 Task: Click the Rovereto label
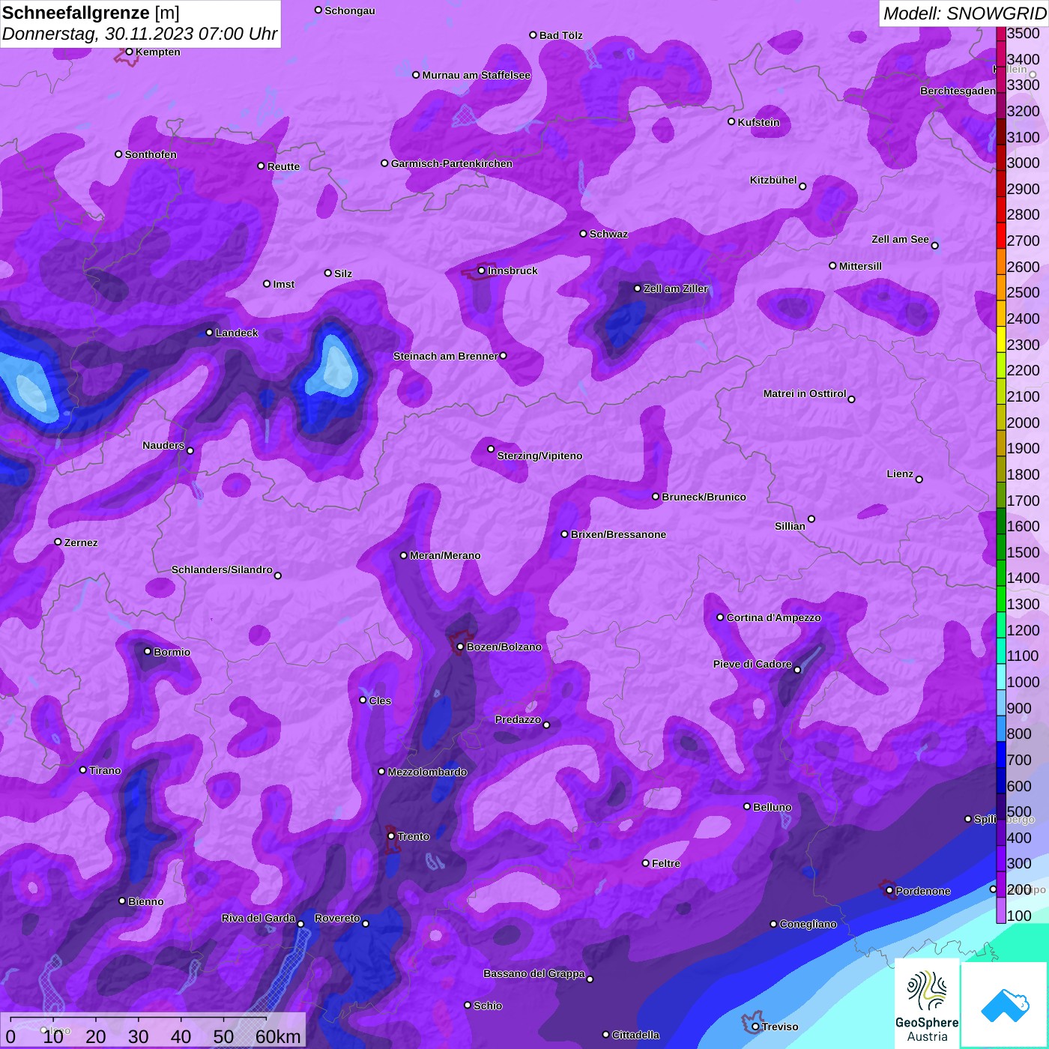pos(337,918)
